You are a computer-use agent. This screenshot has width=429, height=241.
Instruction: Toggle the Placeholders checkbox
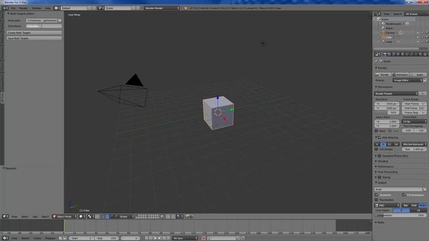click(x=377, y=199)
